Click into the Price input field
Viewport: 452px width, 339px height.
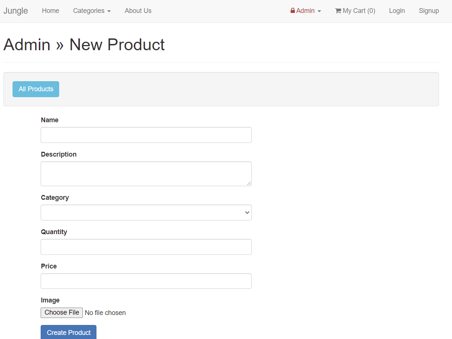[146, 281]
